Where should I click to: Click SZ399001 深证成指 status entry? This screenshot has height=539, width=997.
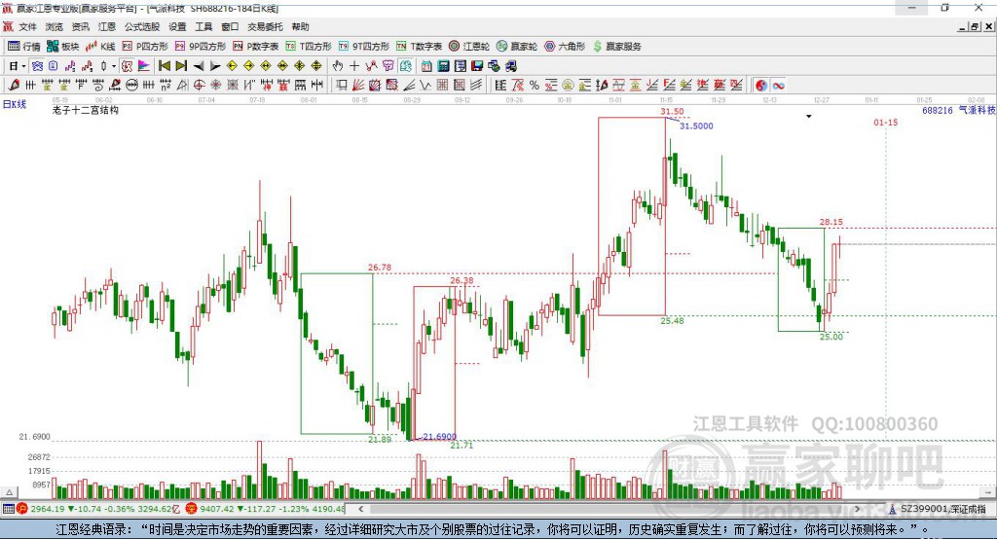[942, 509]
